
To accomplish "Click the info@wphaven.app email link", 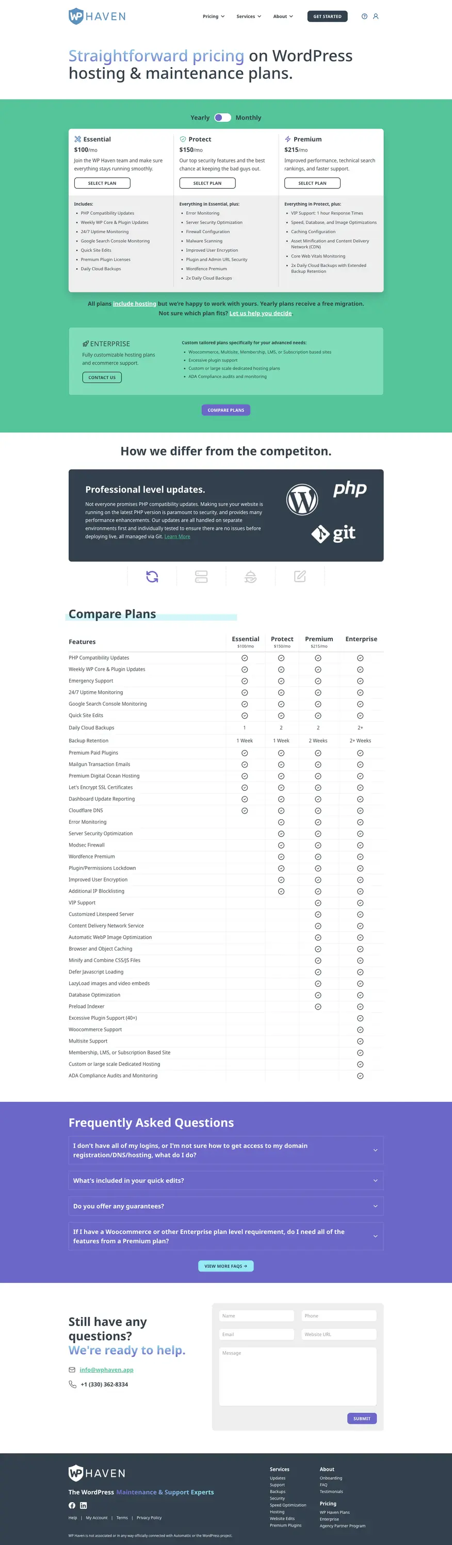I will (106, 1370).
